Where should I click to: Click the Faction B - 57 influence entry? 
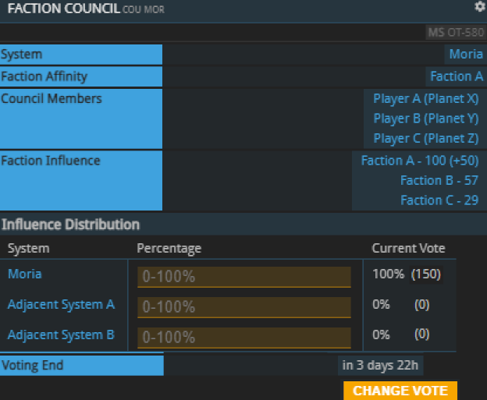(439, 180)
